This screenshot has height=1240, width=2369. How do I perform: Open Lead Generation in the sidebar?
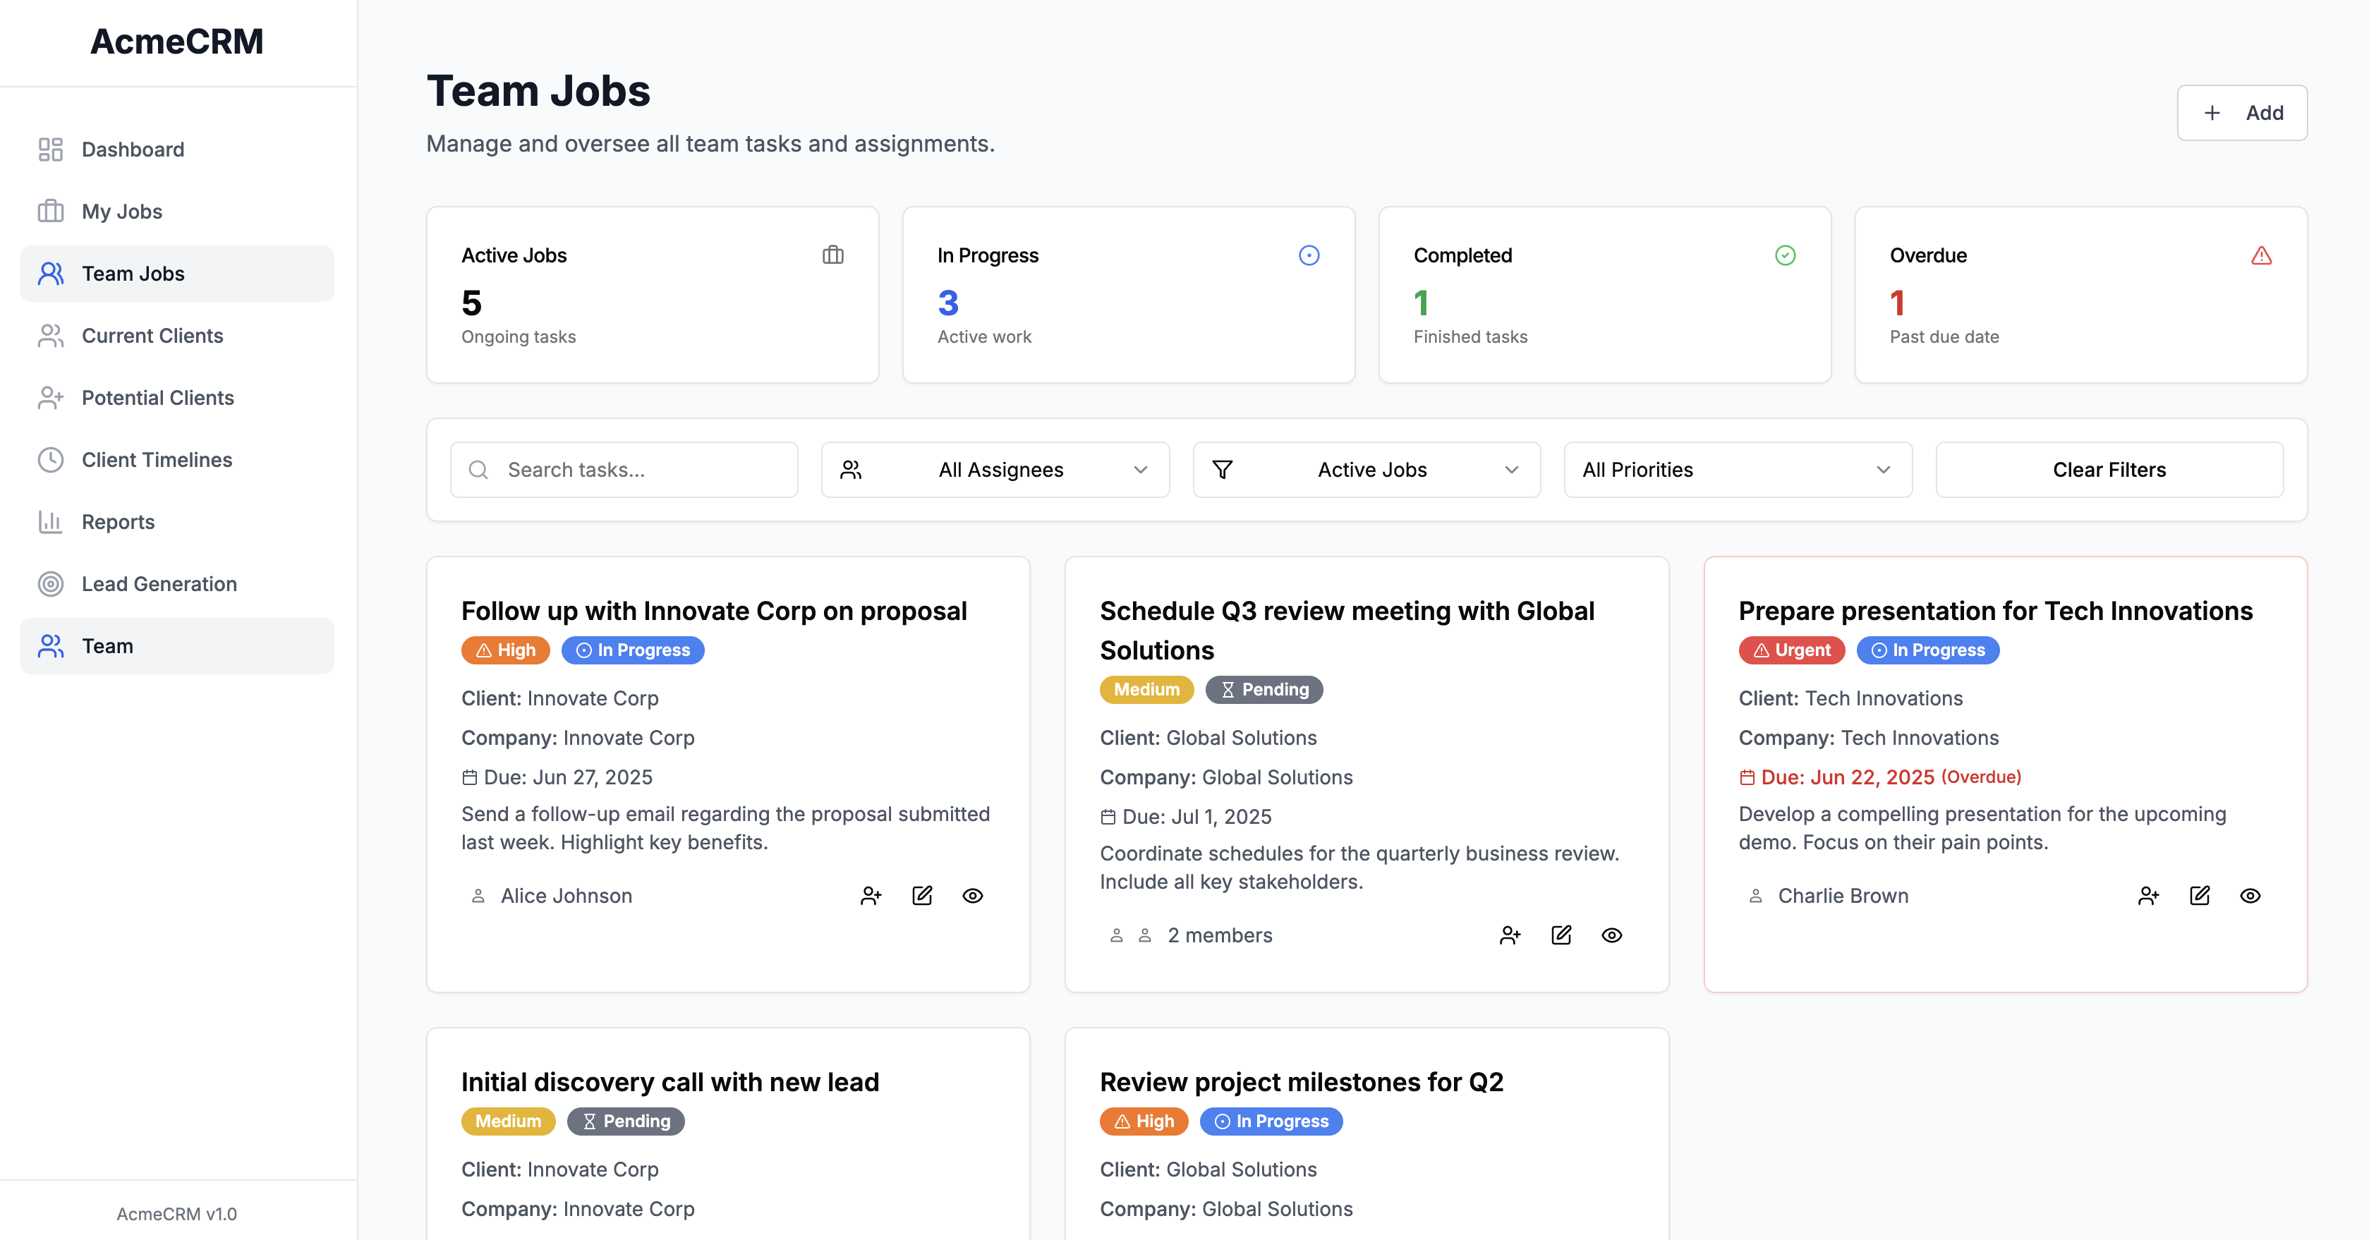click(x=176, y=584)
